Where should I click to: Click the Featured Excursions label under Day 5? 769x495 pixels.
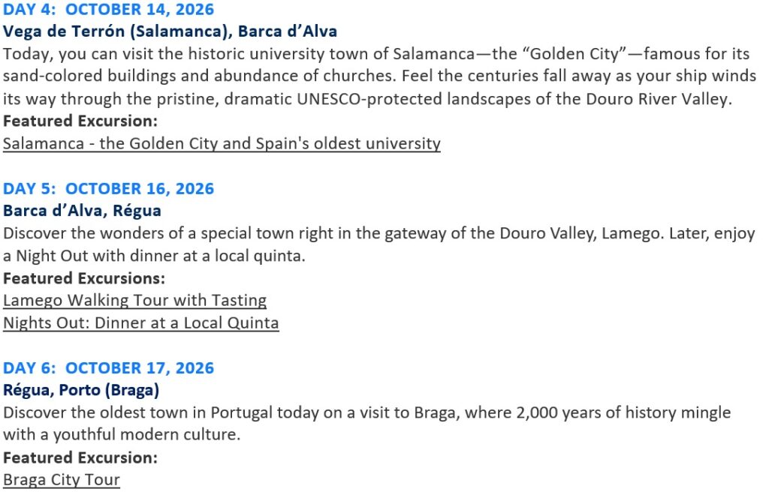84,278
